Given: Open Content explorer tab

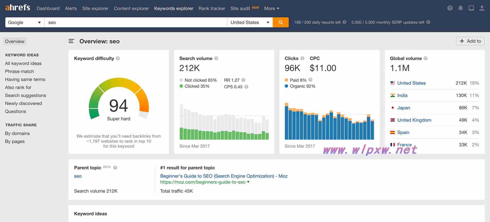Looking at the screenshot, I should tap(131, 8).
